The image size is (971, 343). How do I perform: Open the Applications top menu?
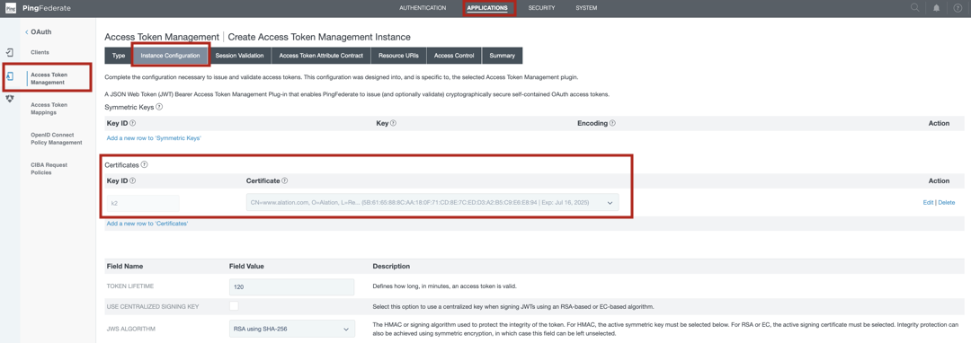[487, 8]
